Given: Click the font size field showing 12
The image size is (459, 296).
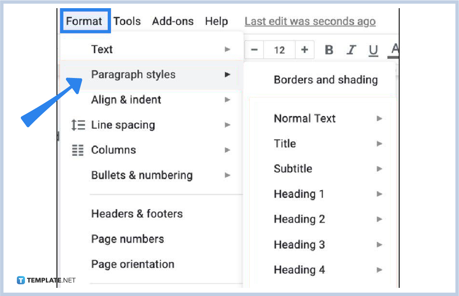Looking at the screenshot, I should pos(279,49).
